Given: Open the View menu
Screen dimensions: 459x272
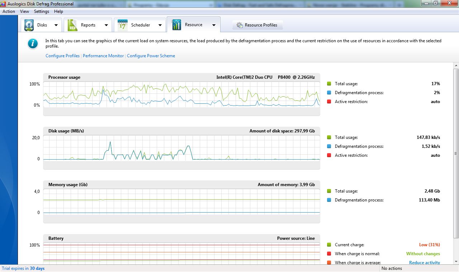Looking at the screenshot, I should click(24, 11).
